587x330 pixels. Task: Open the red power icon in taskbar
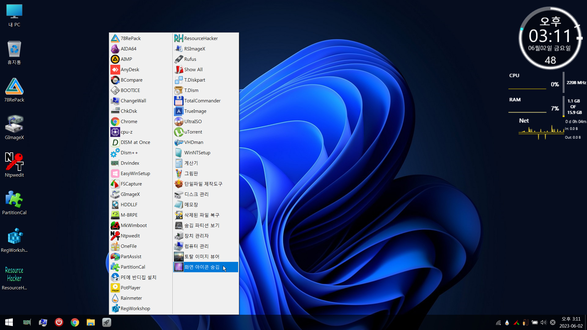(x=59, y=322)
